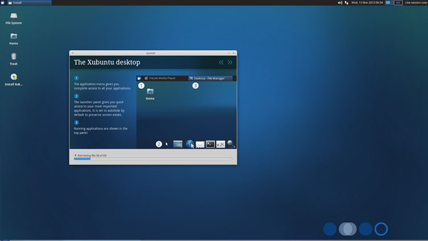Expand the Retrieving file details

75,156
